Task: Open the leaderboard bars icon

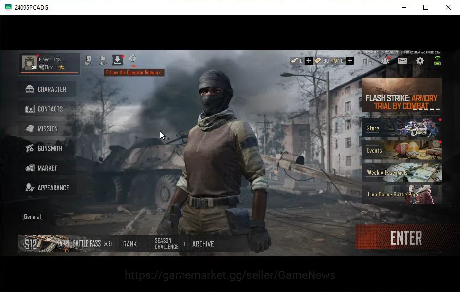Action: (x=368, y=61)
